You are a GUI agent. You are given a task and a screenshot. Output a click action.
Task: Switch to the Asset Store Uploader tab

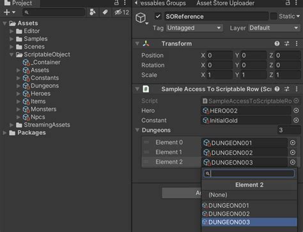[225, 3]
